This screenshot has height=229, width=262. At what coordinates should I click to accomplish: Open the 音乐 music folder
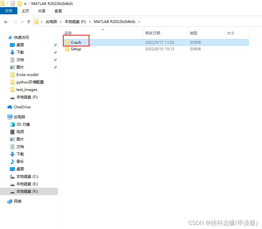[x=20, y=162]
